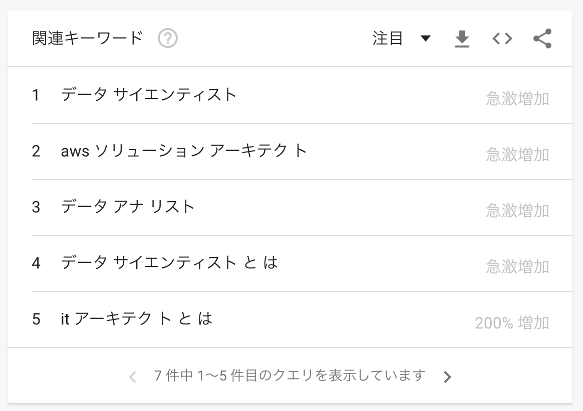Open the 注目 sort dropdown label
This screenshot has width=583, height=411.
click(x=388, y=38)
